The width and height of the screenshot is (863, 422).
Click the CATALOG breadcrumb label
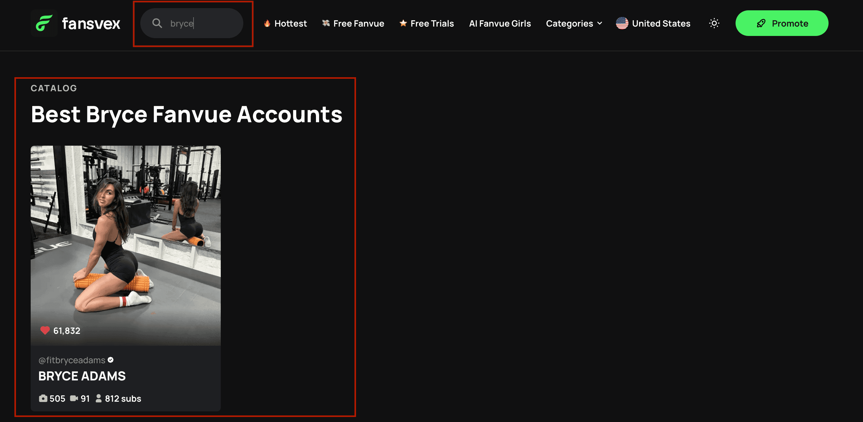tap(54, 88)
